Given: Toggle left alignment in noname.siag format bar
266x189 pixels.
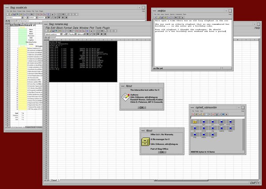Looking at the screenshot, I should 98,34.
